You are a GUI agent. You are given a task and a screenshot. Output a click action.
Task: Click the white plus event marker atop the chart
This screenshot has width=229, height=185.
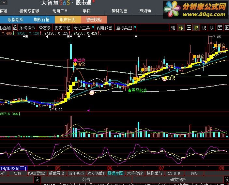[x=47, y=37]
